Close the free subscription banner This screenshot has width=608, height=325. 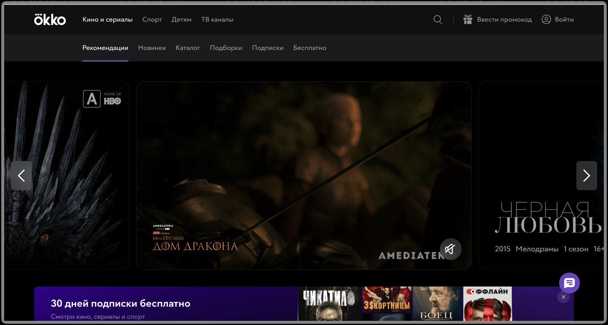[x=563, y=297]
